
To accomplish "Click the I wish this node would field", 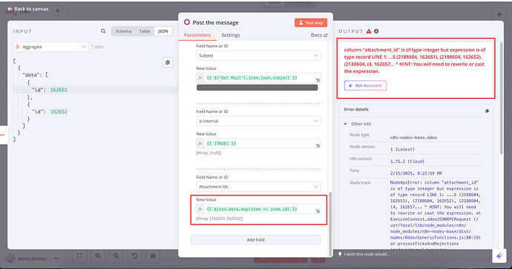I will click(x=367, y=254).
